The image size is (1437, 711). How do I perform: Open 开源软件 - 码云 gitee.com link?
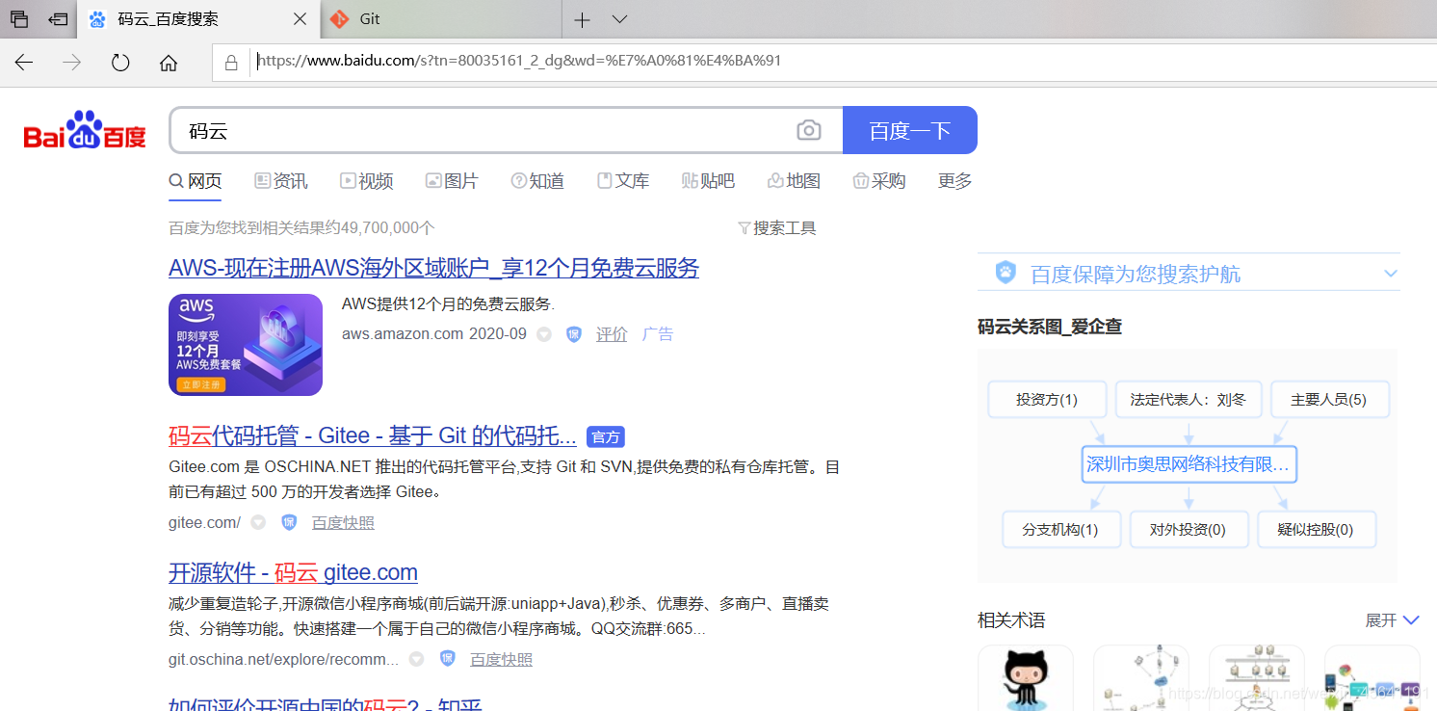(293, 572)
